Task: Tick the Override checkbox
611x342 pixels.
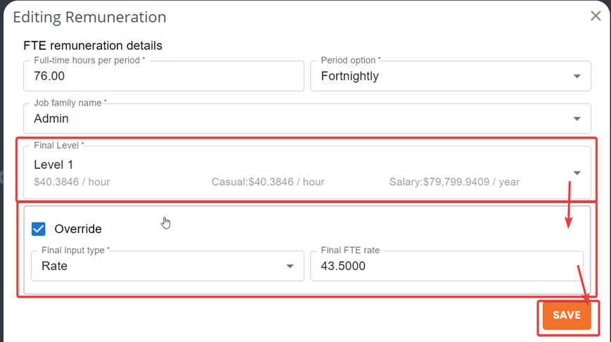Action: click(39, 229)
